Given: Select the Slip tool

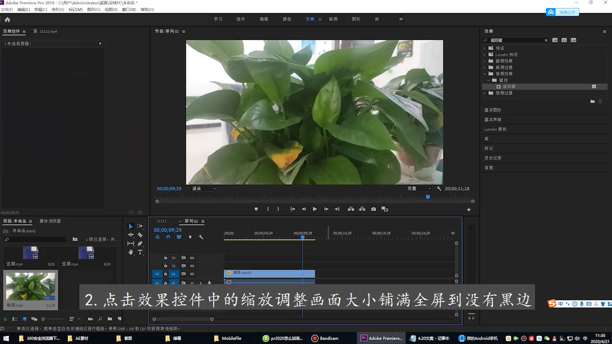Looking at the screenshot, I should click(131, 243).
